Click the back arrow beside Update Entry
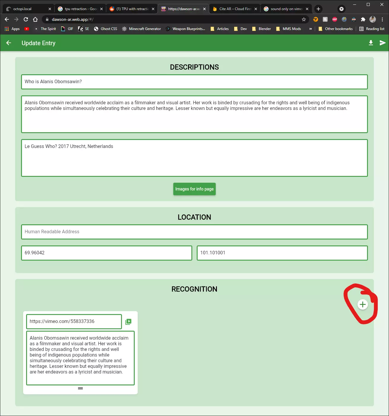The image size is (389, 416). tap(9, 43)
